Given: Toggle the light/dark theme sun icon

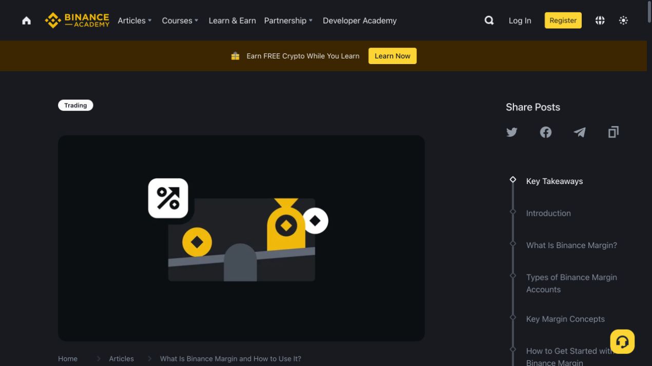Looking at the screenshot, I should point(623,21).
